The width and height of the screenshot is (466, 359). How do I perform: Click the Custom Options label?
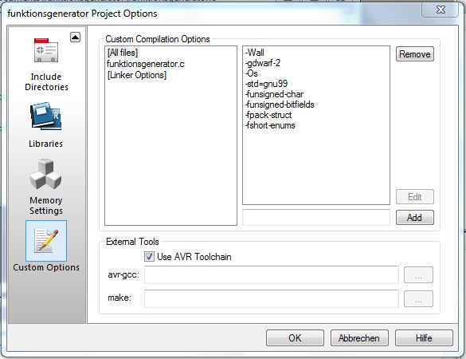tap(46, 267)
